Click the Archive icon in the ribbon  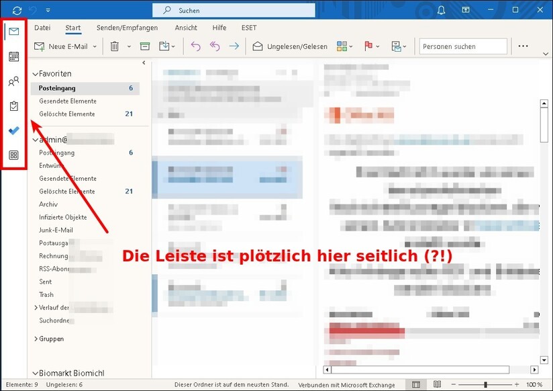pos(144,46)
